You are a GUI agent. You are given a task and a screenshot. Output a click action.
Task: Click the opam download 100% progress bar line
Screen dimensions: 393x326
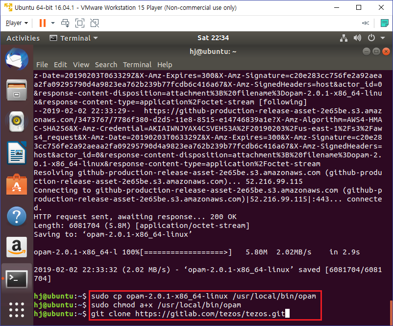[197, 252]
